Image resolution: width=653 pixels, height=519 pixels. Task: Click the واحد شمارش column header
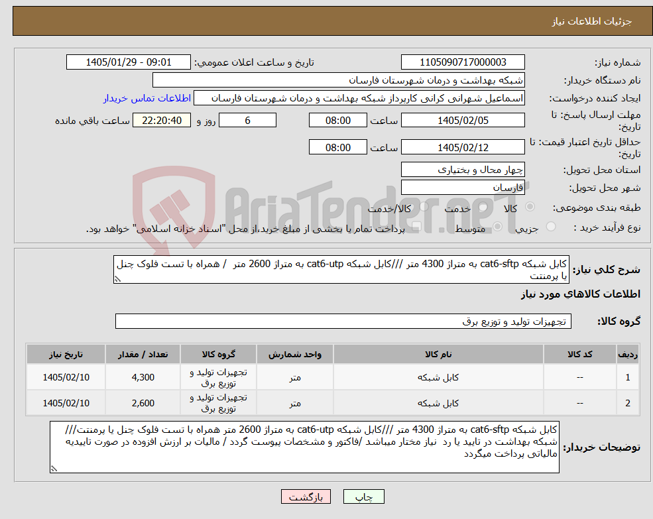point(295,354)
